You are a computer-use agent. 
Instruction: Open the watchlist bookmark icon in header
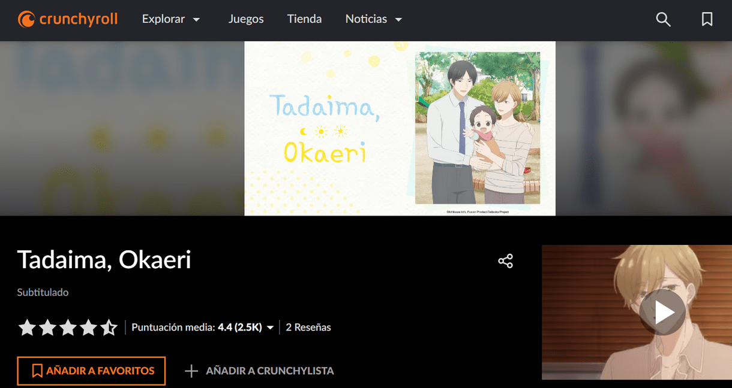coord(707,19)
